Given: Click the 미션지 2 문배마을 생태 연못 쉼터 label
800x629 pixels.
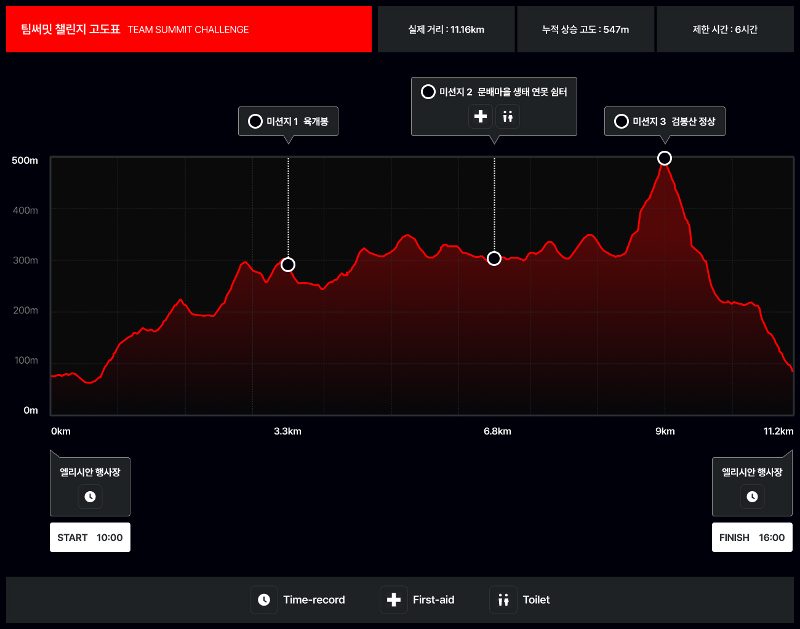Looking at the screenshot, I should 503,92.
